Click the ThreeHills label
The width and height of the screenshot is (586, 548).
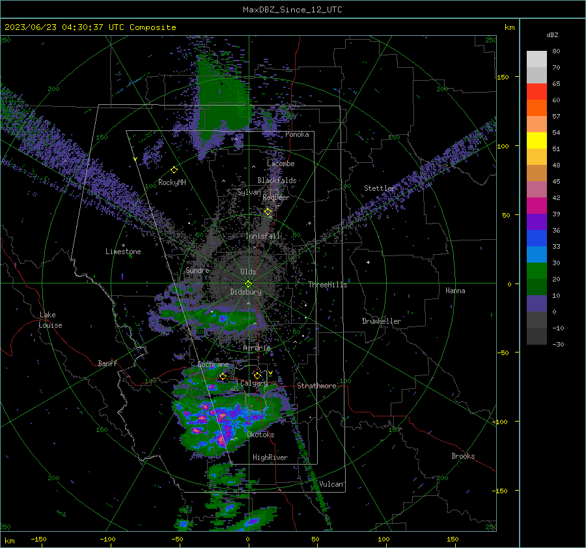tap(328, 285)
